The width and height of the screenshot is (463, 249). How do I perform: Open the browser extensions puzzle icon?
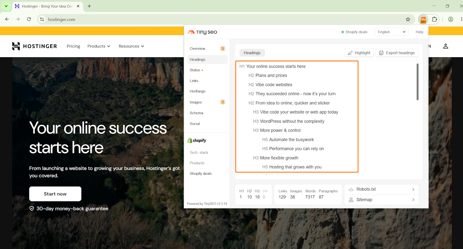[x=434, y=19]
